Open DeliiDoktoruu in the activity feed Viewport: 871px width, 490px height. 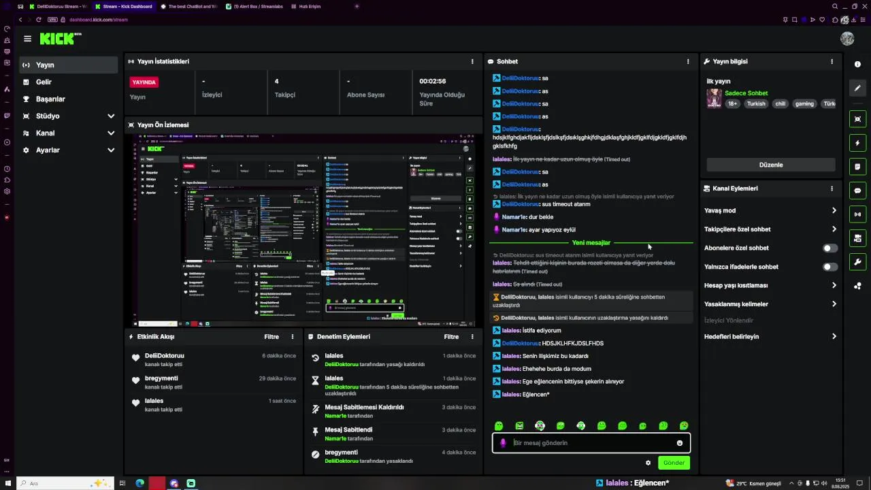pos(164,355)
